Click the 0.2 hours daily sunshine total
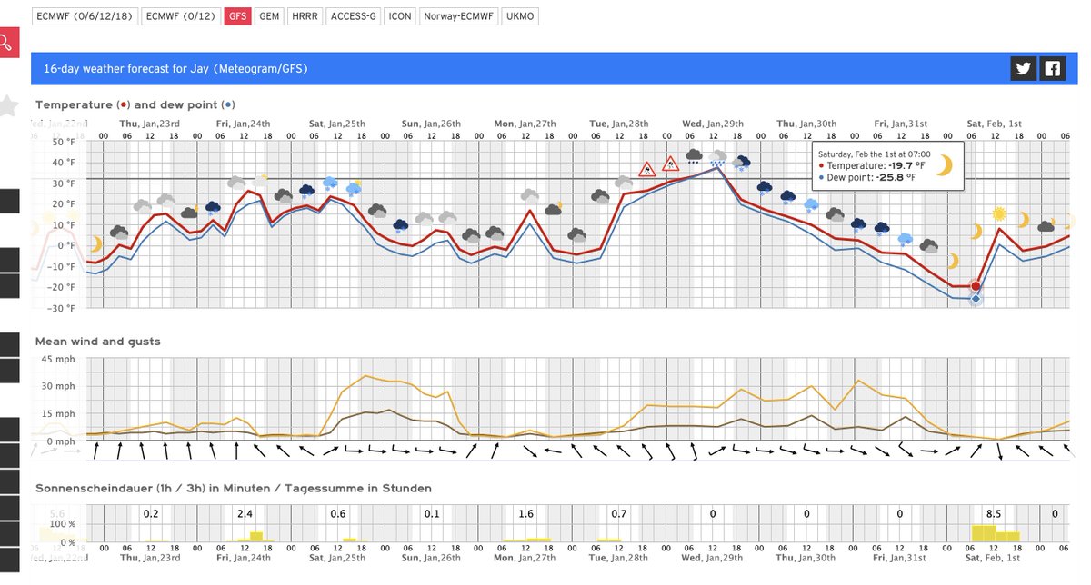Screen dimensions: 1091x585 151,514
